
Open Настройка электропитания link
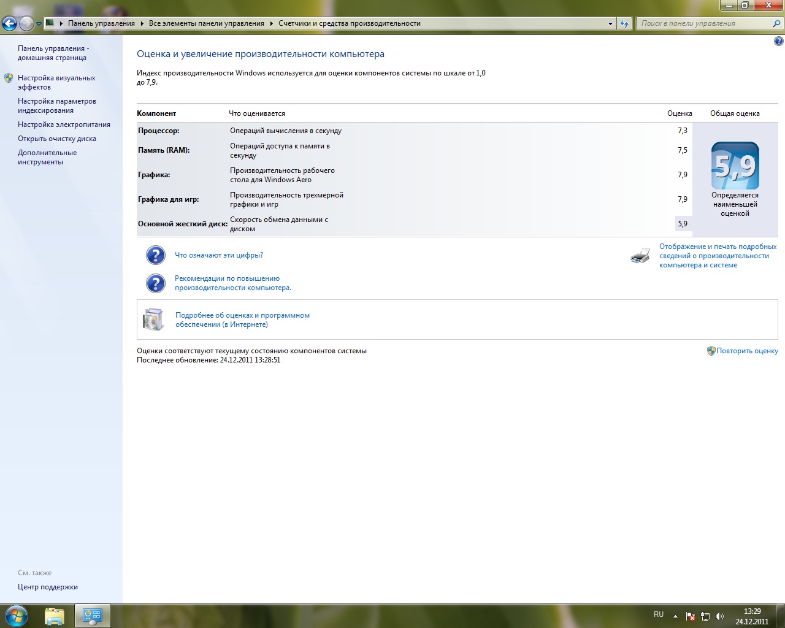pos(64,124)
